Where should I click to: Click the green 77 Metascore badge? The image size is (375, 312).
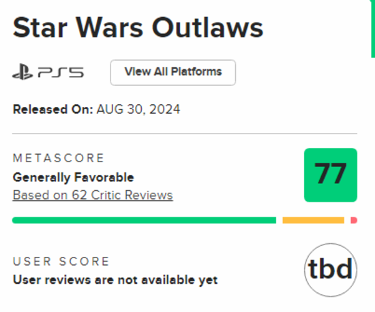point(331,175)
